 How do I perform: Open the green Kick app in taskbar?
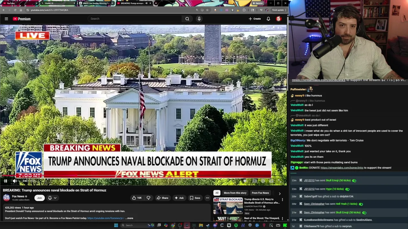point(285,225)
